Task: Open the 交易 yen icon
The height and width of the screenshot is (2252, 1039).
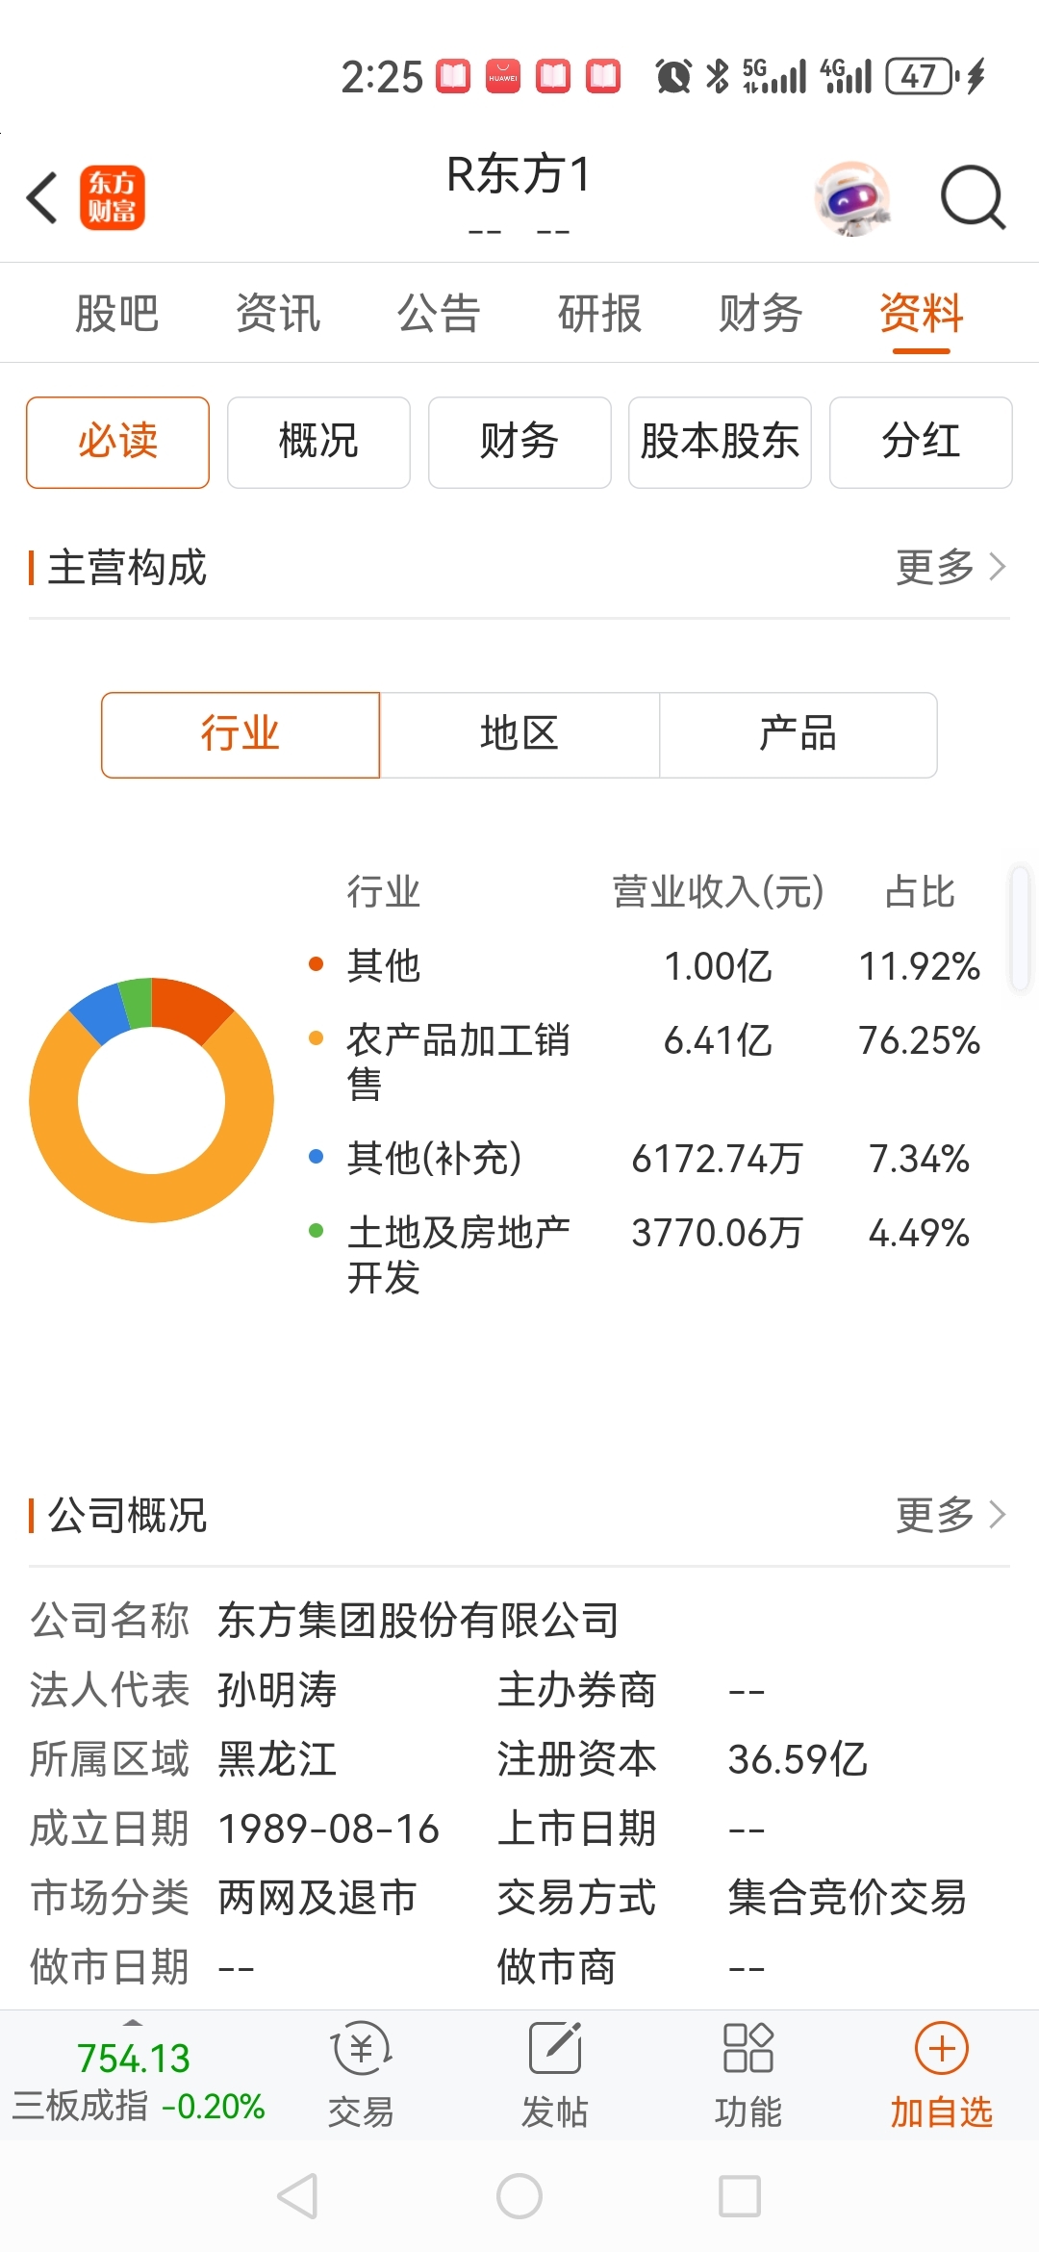Action: [361, 2048]
